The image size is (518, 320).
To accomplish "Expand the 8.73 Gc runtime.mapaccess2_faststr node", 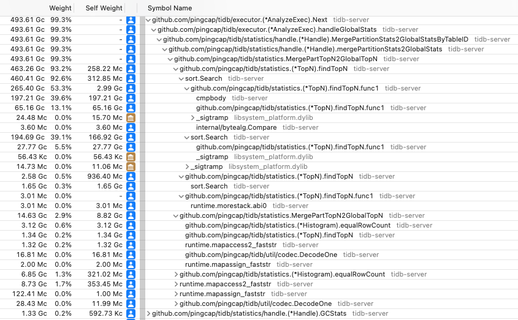I will coord(176,284).
